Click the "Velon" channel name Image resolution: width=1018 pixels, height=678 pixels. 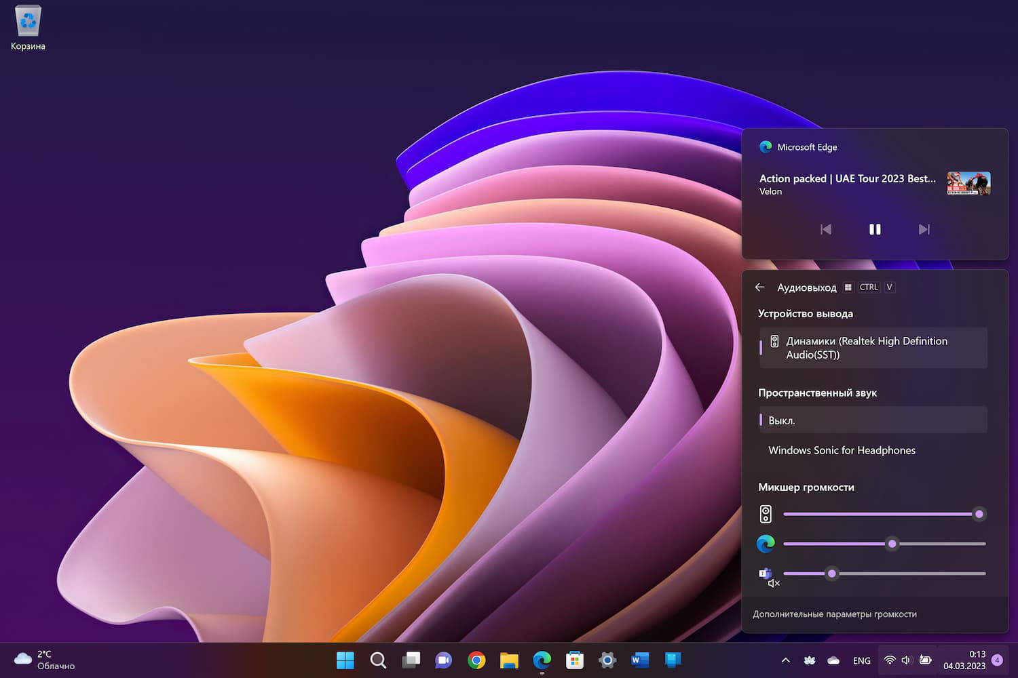(x=770, y=192)
